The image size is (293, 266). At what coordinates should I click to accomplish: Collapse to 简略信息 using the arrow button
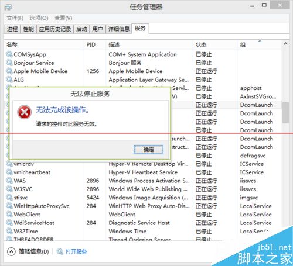click(11, 251)
